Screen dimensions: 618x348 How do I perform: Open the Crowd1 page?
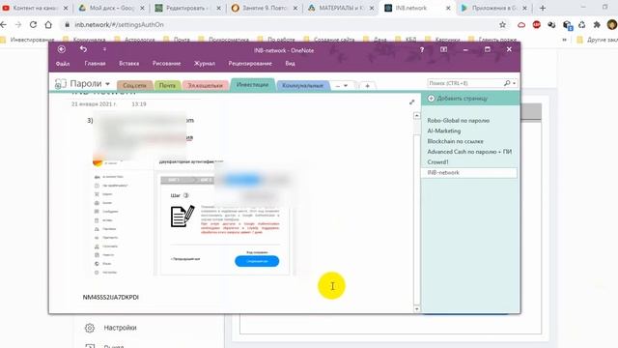click(437, 162)
